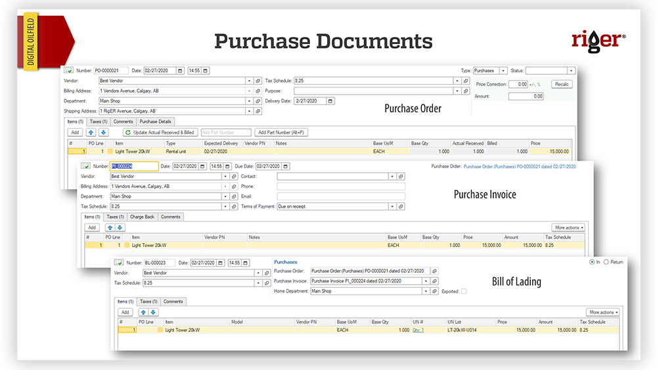Screen dimensions: 657x370
Task: Switch to the Purchase Details tab
Action: [x=155, y=122]
